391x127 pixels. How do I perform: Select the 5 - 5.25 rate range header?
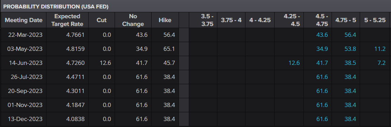375,20
